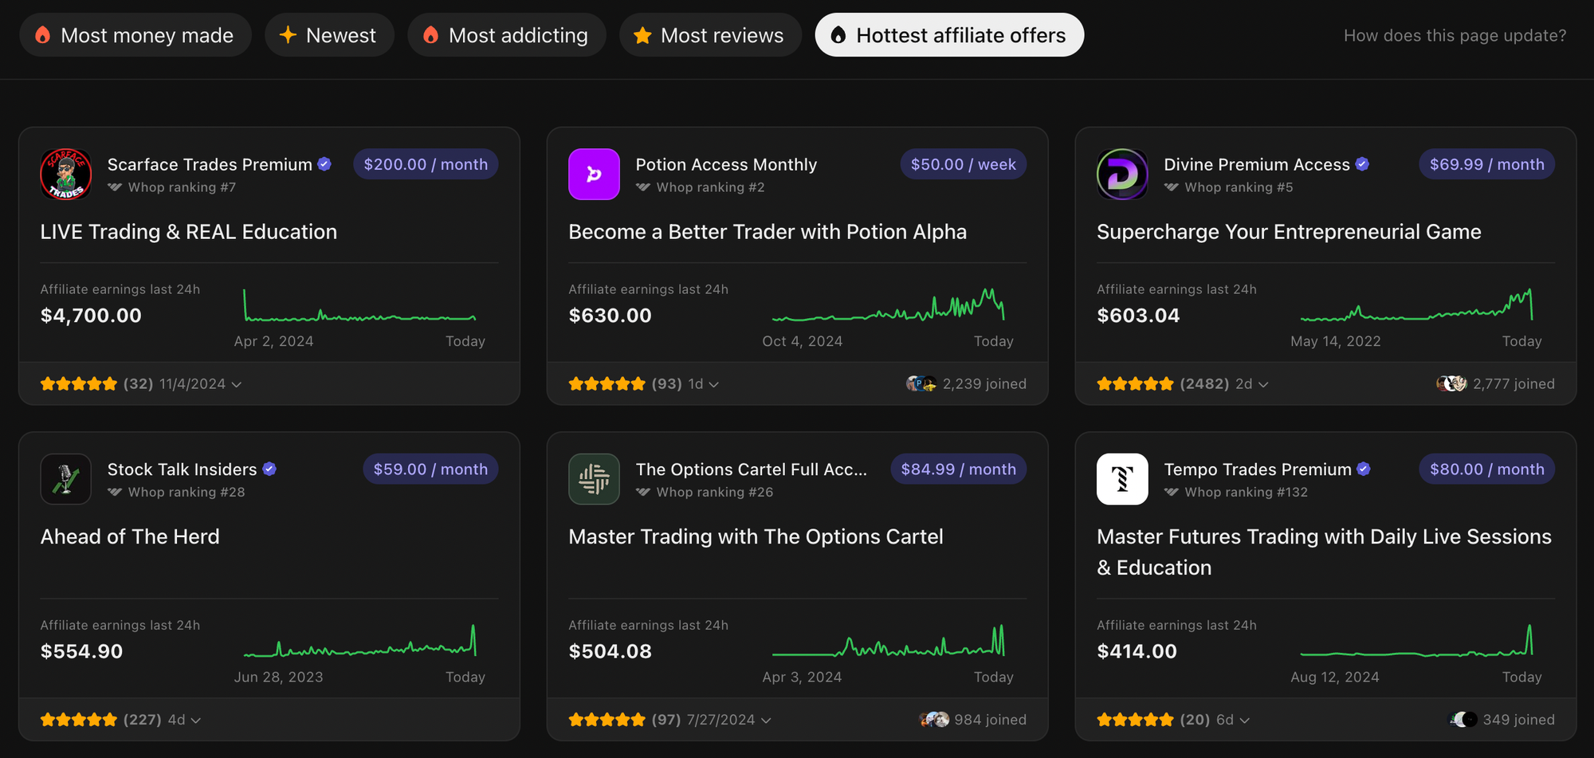Click the $69.99 / month price badge
The height and width of the screenshot is (758, 1594).
[x=1487, y=164]
